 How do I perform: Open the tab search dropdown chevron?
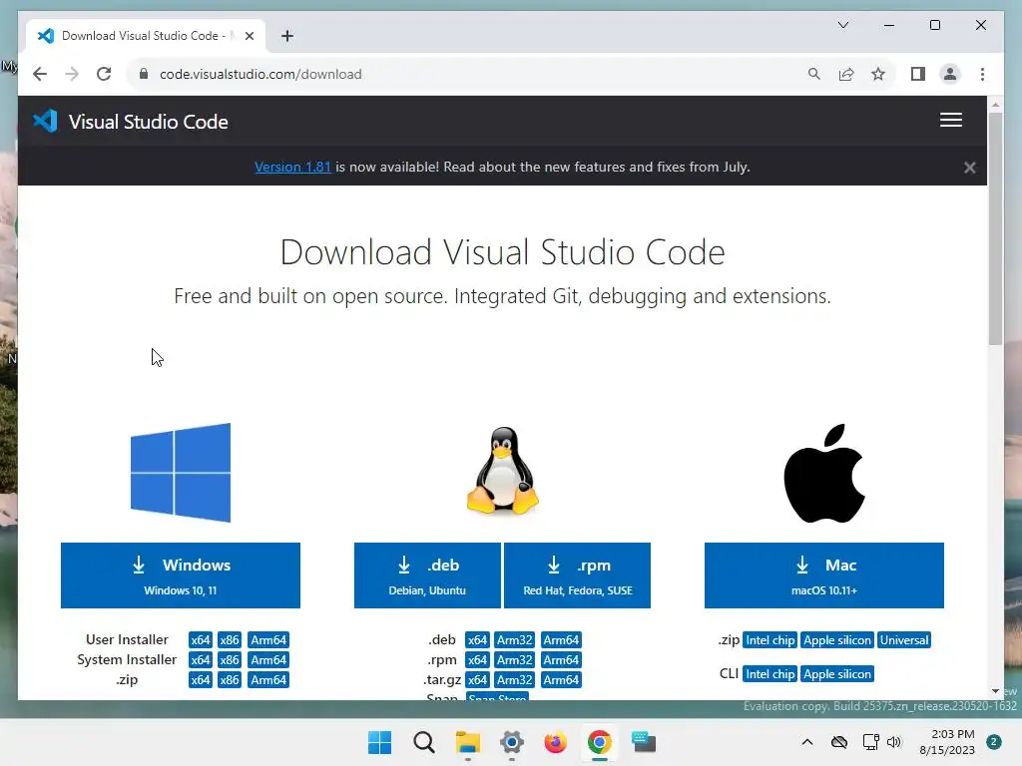tap(842, 25)
